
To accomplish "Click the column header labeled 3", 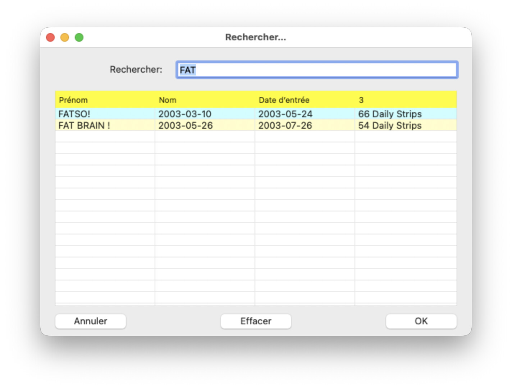I will point(361,100).
